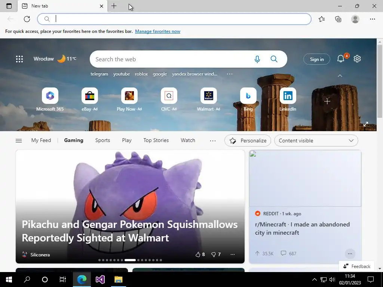Screen dimensions: 383x287
Task: Open the Walmart quick link
Action: coord(208,99)
